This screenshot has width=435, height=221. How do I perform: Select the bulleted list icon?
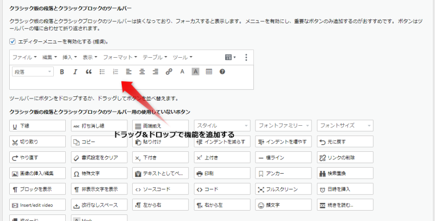pos(102,72)
